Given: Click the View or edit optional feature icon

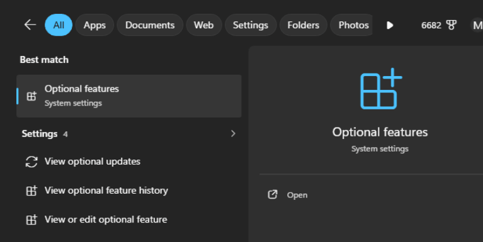Looking at the screenshot, I should click(x=31, y=219).
